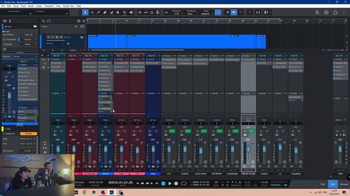Click Record in the transport bar
Screen dimensions: 350x196
click(176, 183)
